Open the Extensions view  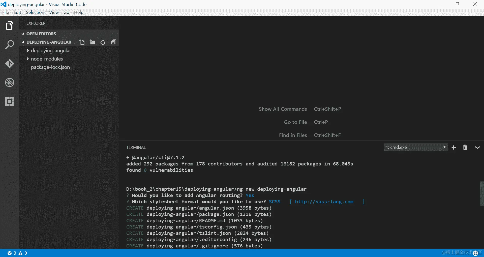(9, 101)
